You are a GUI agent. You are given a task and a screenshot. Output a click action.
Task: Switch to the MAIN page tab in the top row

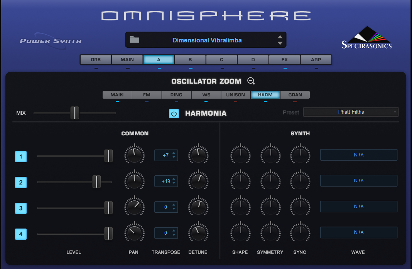click(x=127, y=60)
